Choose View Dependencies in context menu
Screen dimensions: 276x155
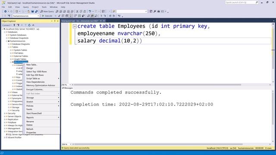[x=42, y=82]
